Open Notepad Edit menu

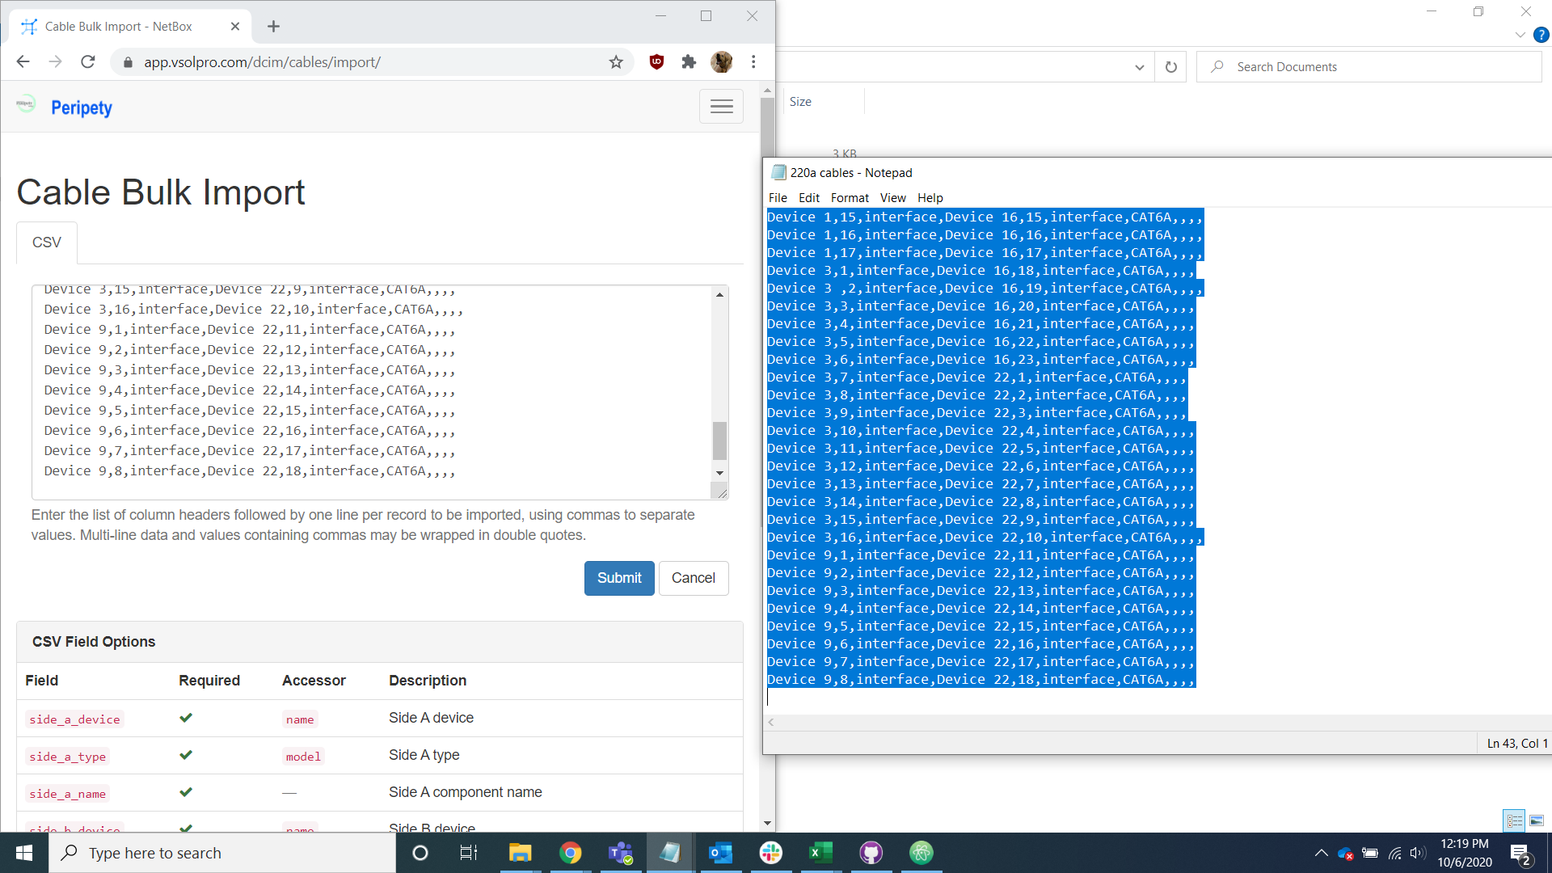point(808,198)
